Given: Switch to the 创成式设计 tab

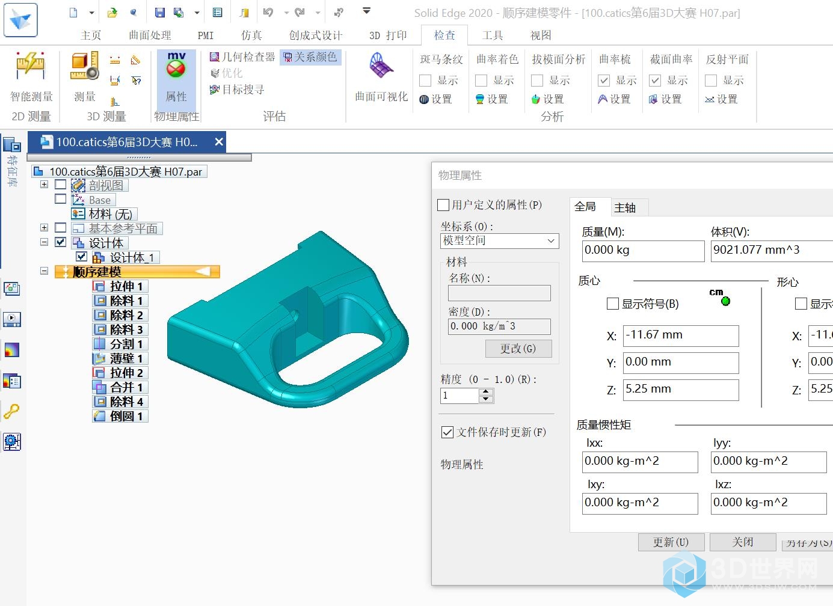Looking at the screenshot, I should pos(315,35).
